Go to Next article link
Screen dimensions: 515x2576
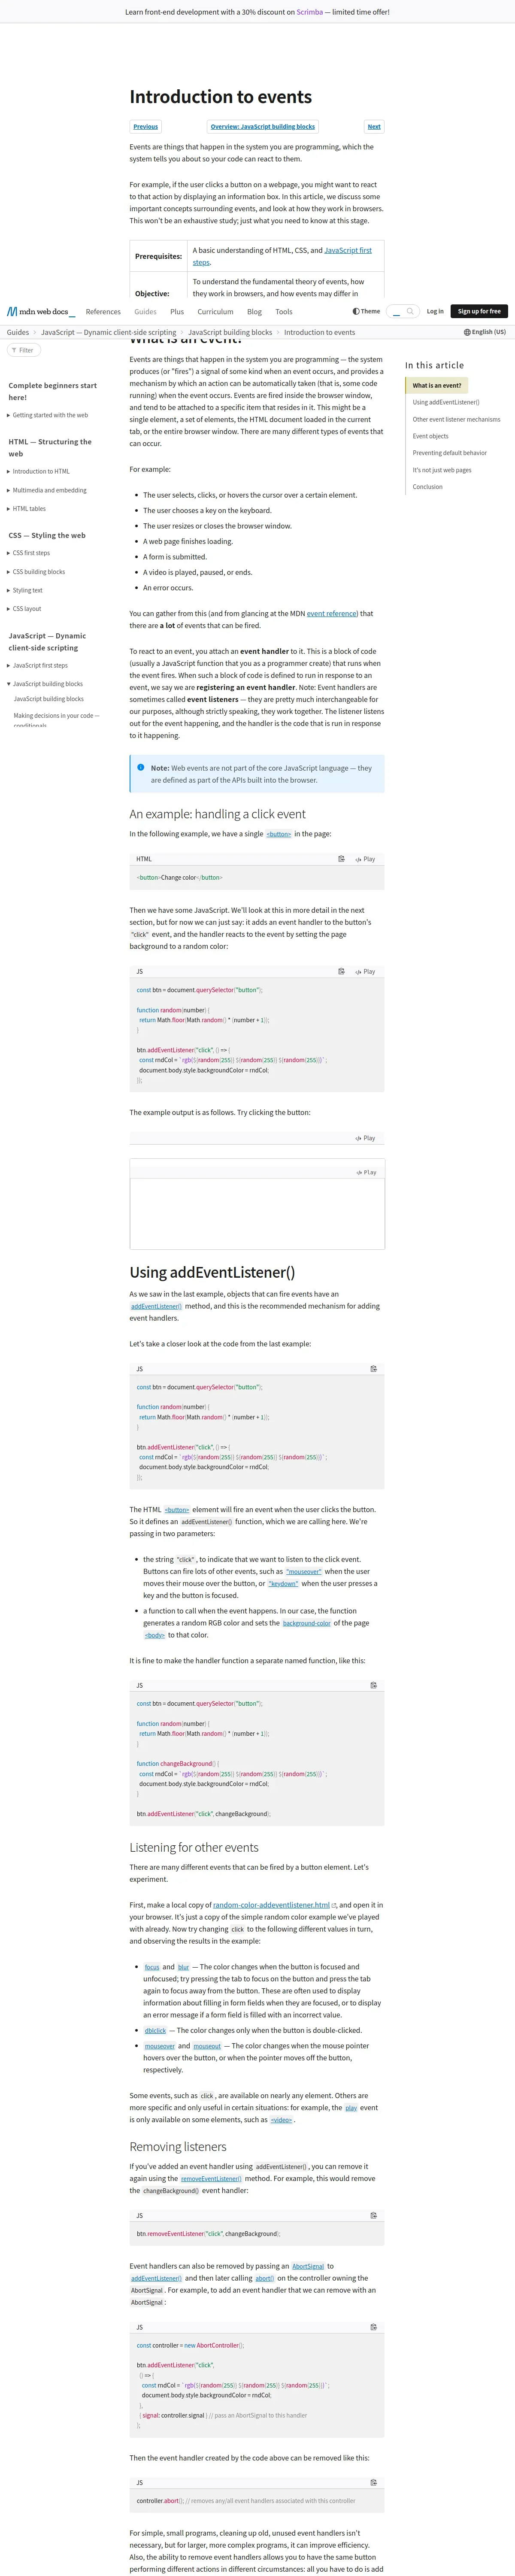(x=374, y=127)
